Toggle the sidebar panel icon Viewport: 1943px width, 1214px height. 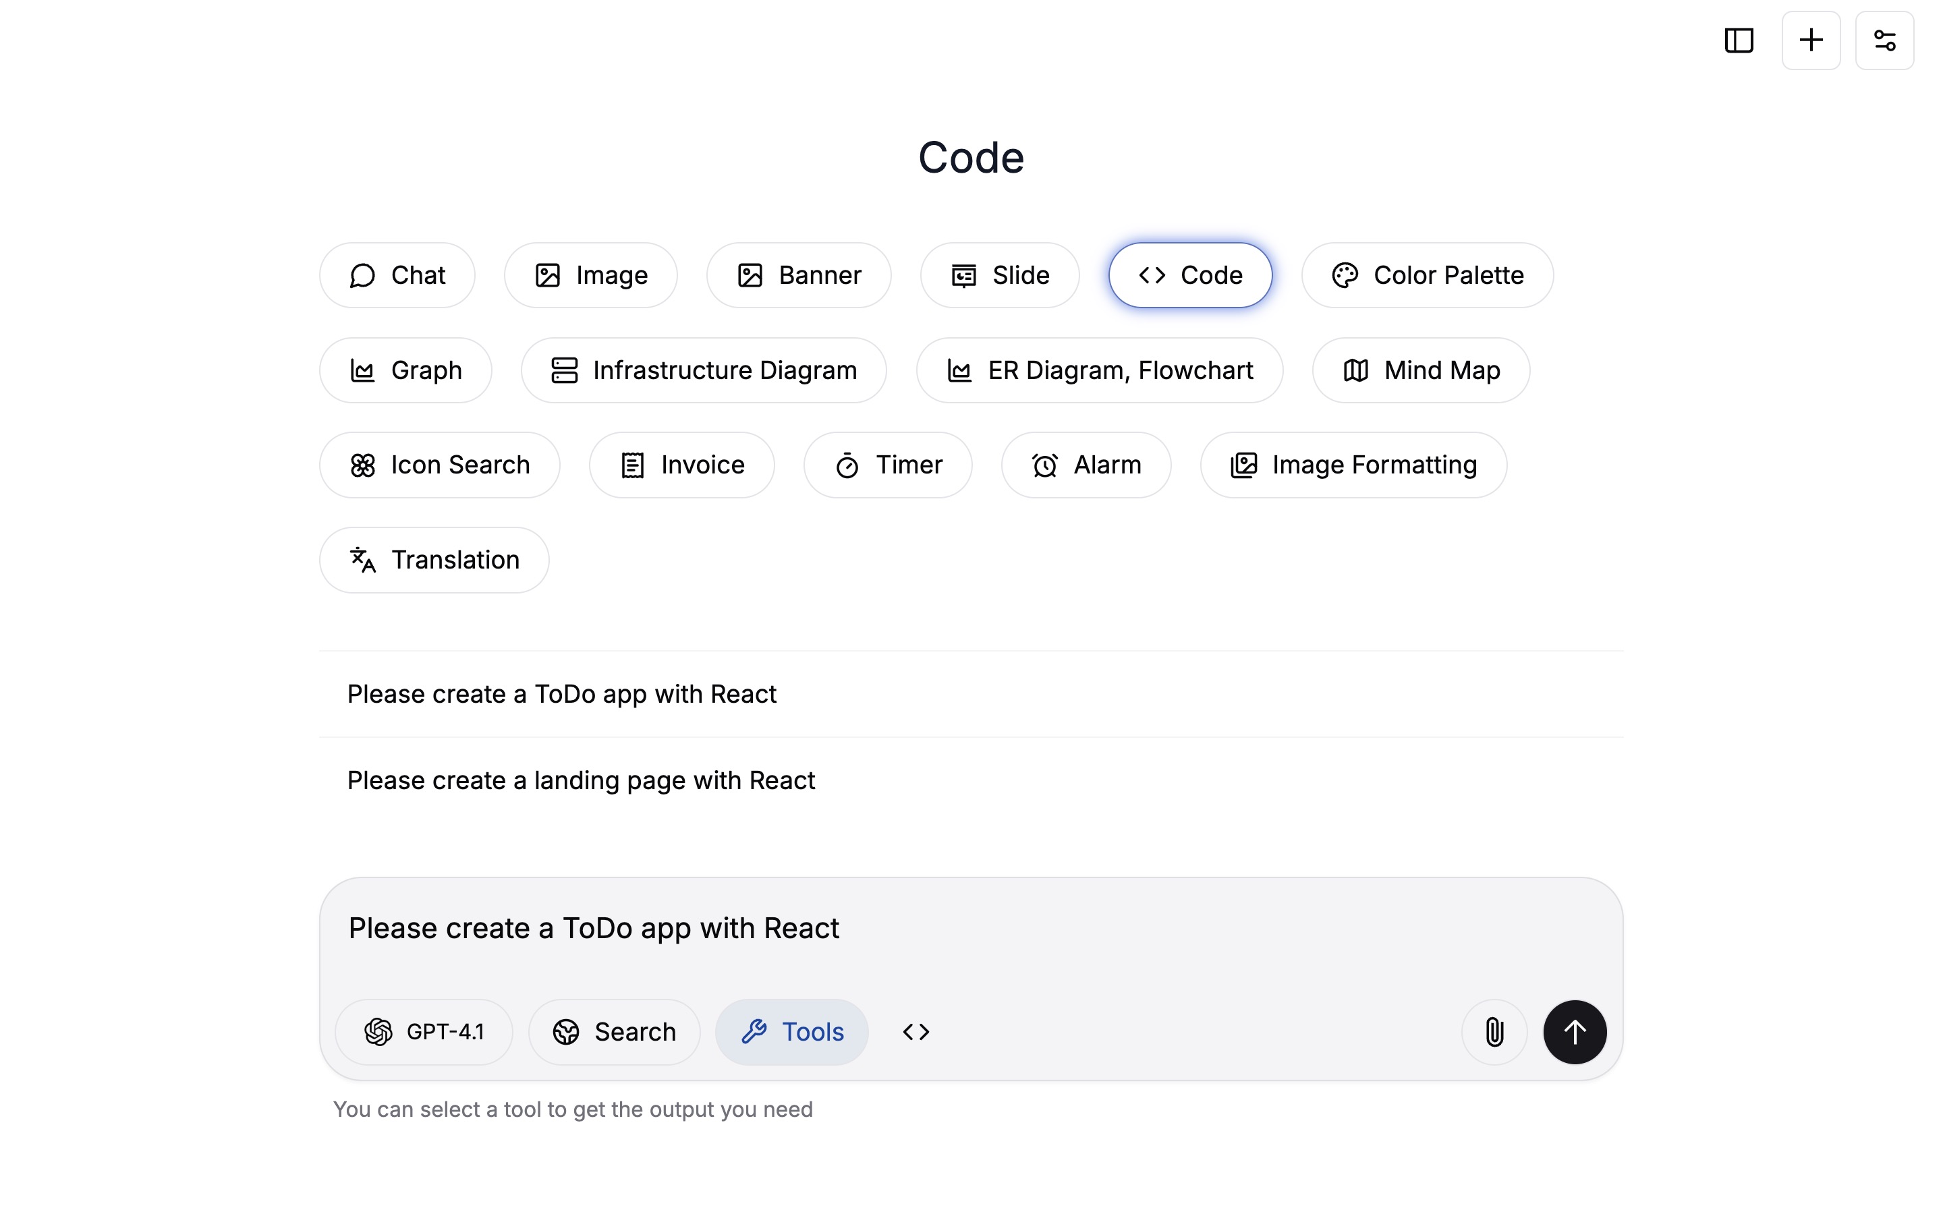pos(1739,40)
